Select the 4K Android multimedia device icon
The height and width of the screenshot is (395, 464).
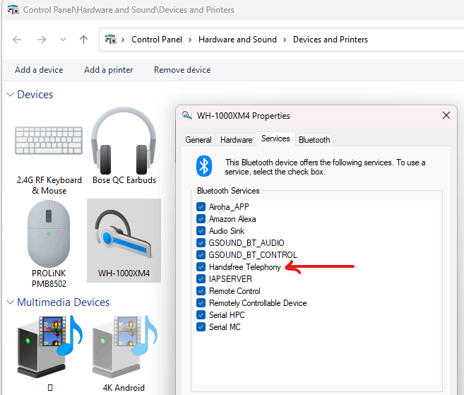tap(124, 347)
